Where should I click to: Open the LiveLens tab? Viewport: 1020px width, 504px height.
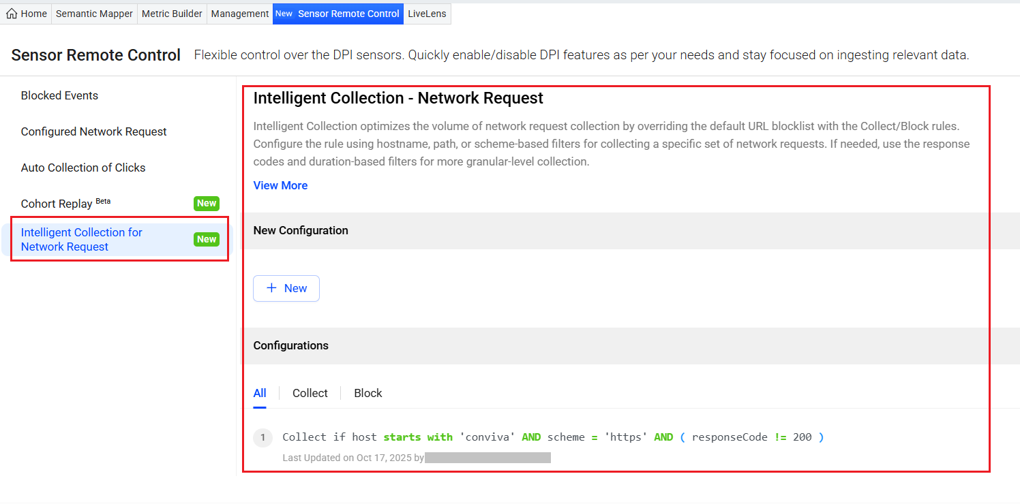pos(427,14)
